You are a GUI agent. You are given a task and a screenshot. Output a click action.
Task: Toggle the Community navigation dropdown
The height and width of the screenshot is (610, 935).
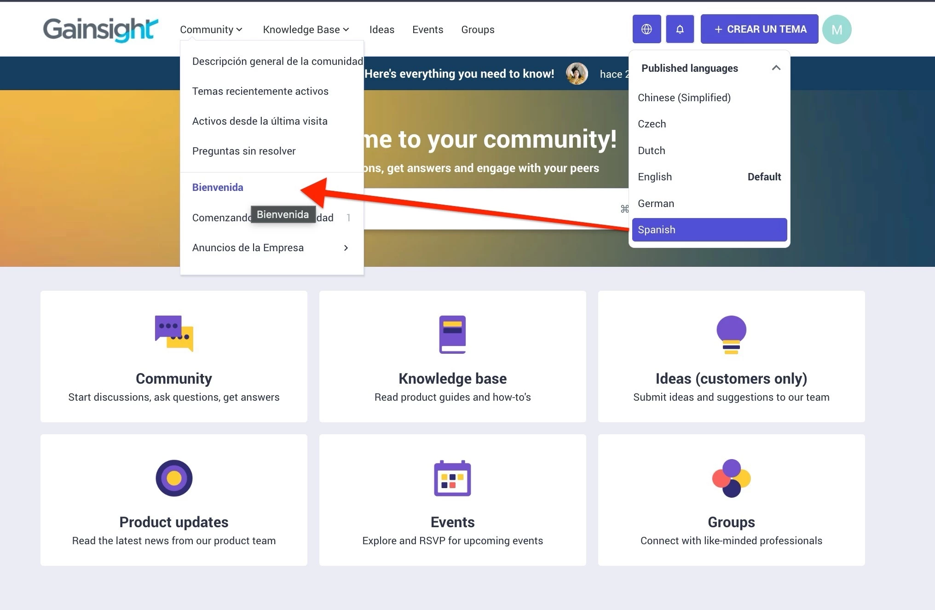pos(211,29)
